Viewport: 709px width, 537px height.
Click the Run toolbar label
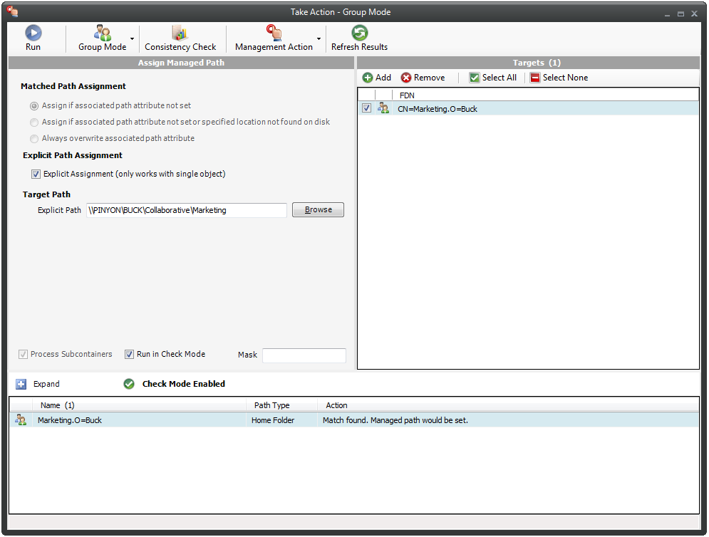[33, 47]
